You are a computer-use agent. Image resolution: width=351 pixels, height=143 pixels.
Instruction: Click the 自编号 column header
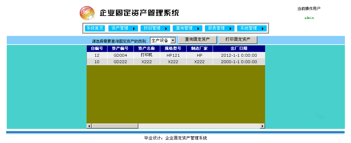tap(97, 48)
